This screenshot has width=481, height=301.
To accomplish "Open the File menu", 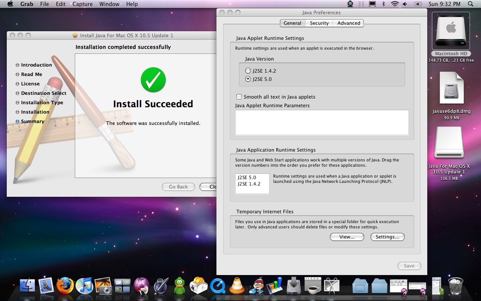I will pyautogui.click(x=44, y=4).
